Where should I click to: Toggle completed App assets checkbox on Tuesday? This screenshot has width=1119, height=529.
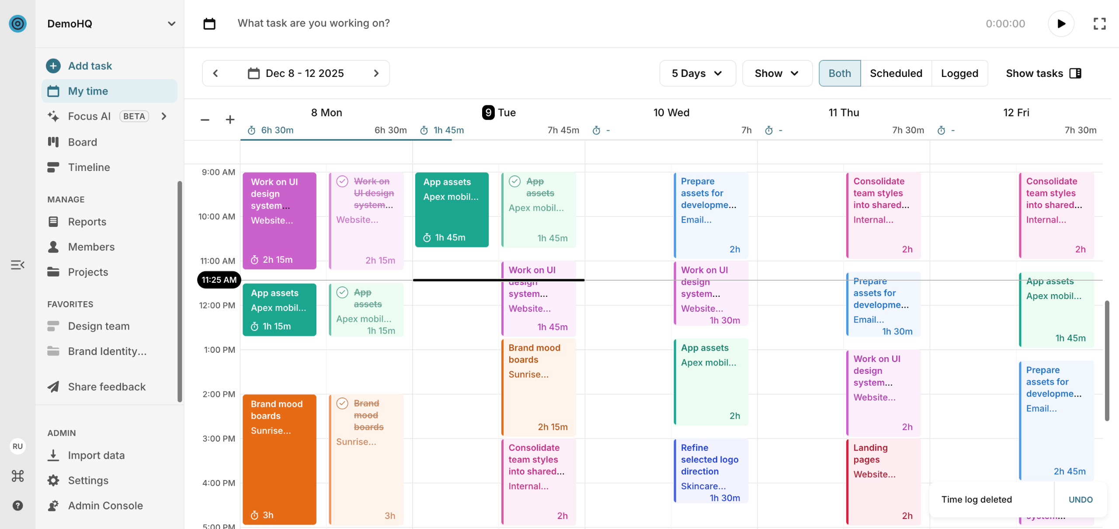tap(515, 181)
